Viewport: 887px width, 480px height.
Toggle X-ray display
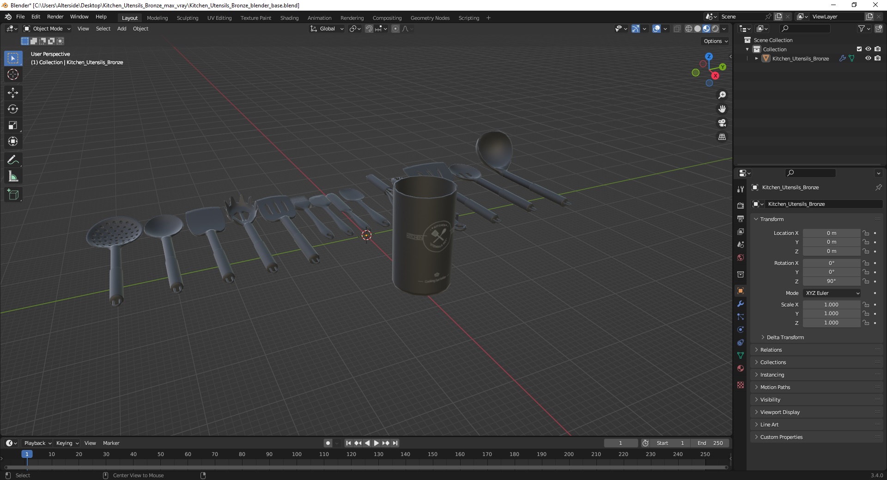(x=677, y=29)
